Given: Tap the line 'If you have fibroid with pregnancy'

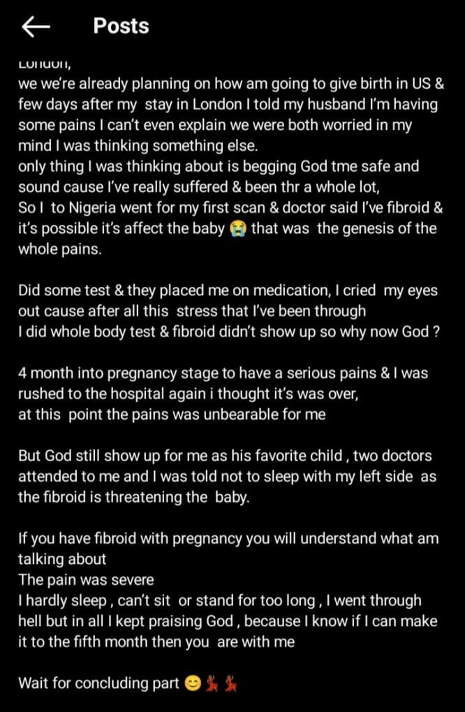Looking at the screenshot, I should point(228,539).
